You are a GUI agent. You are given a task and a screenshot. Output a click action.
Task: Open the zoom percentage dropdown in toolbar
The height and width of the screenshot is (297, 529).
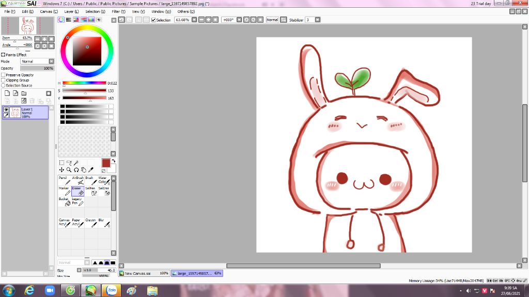tap(194, 20)
